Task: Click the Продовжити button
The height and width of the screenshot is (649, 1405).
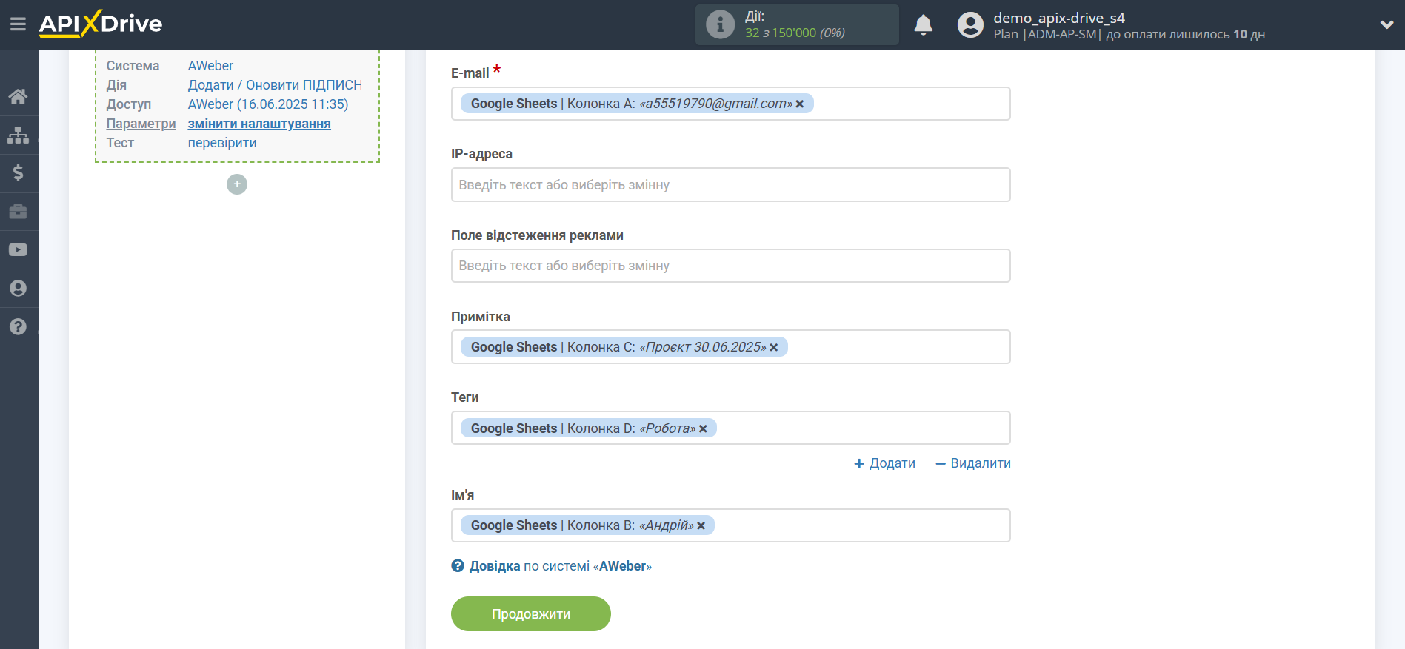Action: point(531,614)
